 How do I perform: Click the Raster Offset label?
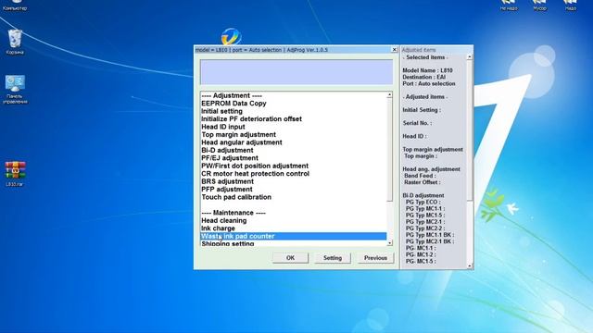(423, 182)
